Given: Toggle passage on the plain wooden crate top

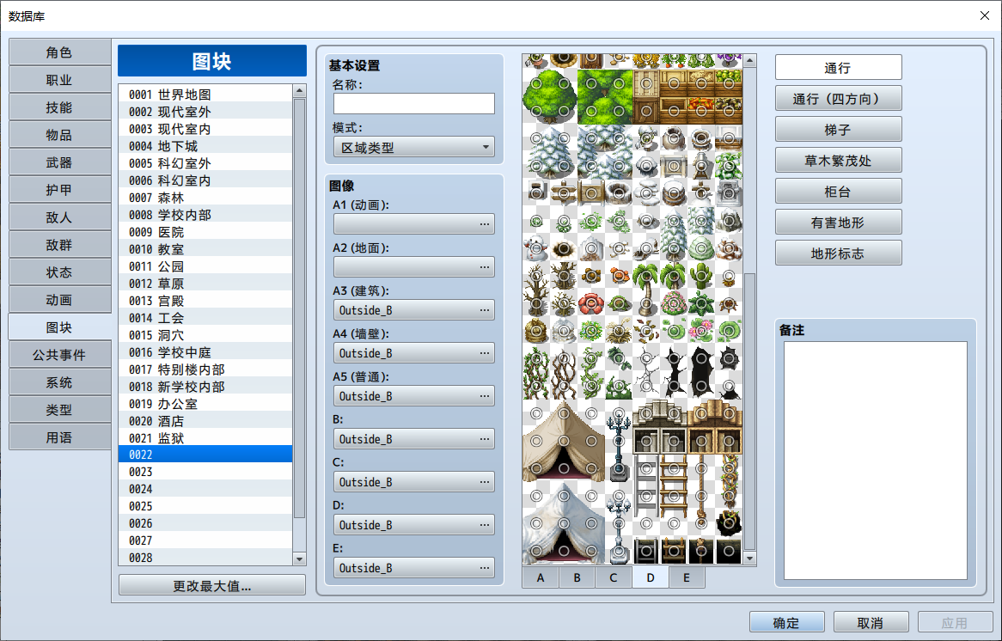Looking at the screenshot, I should coord(646,83).
